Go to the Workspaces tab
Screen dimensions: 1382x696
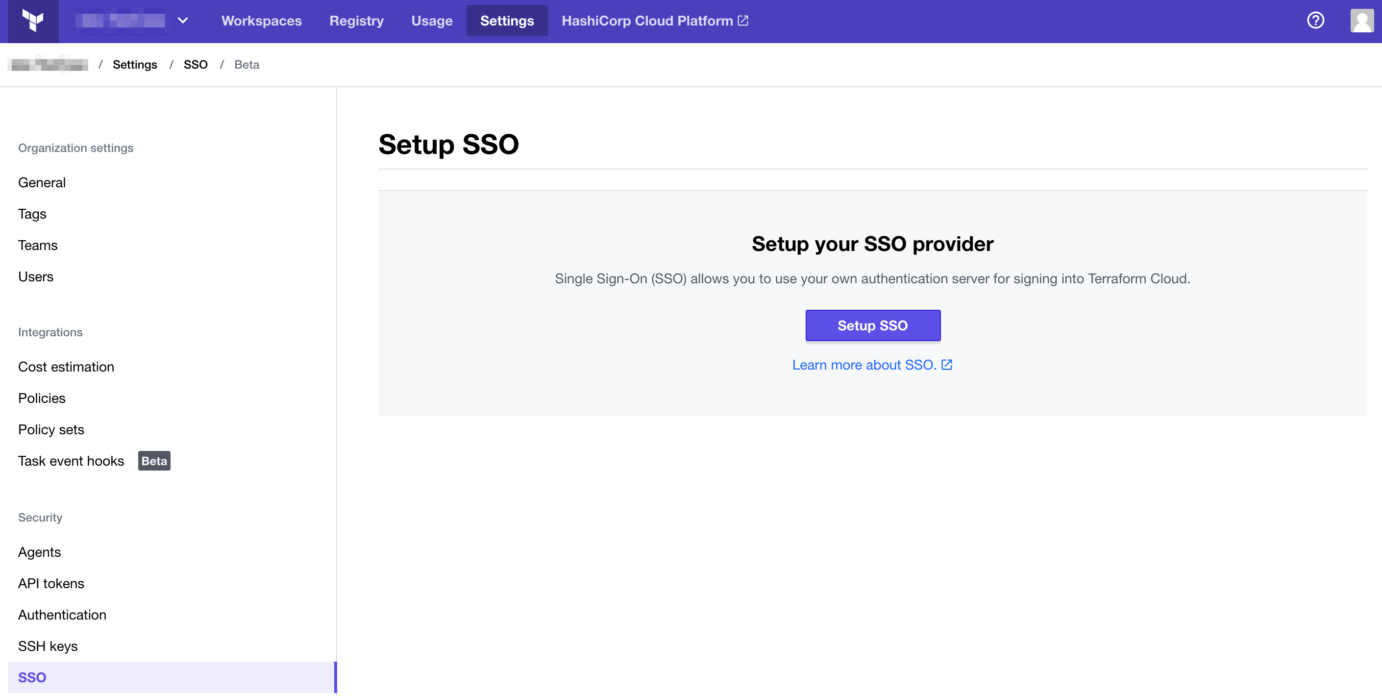coord(261,21)
